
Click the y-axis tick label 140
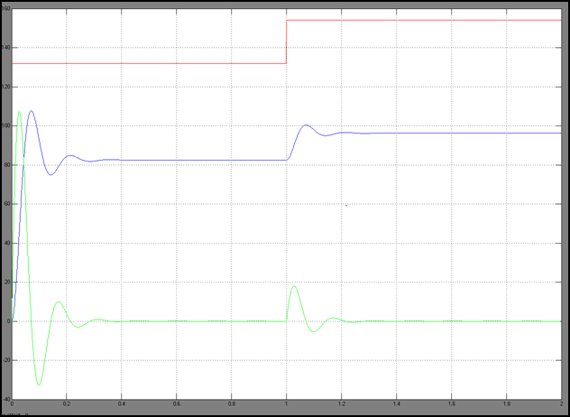tap(5, 48)
